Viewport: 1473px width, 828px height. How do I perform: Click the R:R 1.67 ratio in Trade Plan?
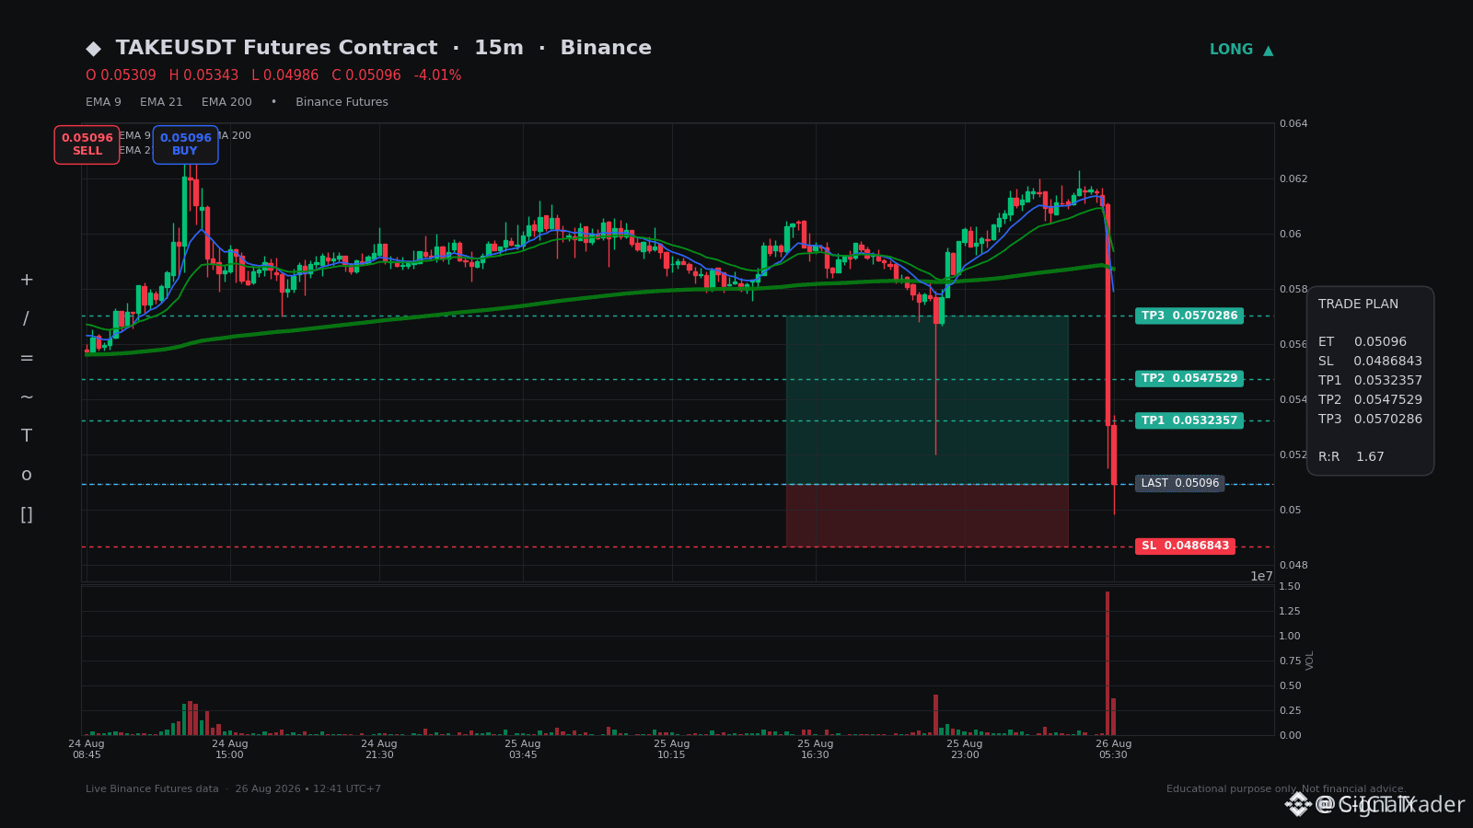[x=1351, y=457]
